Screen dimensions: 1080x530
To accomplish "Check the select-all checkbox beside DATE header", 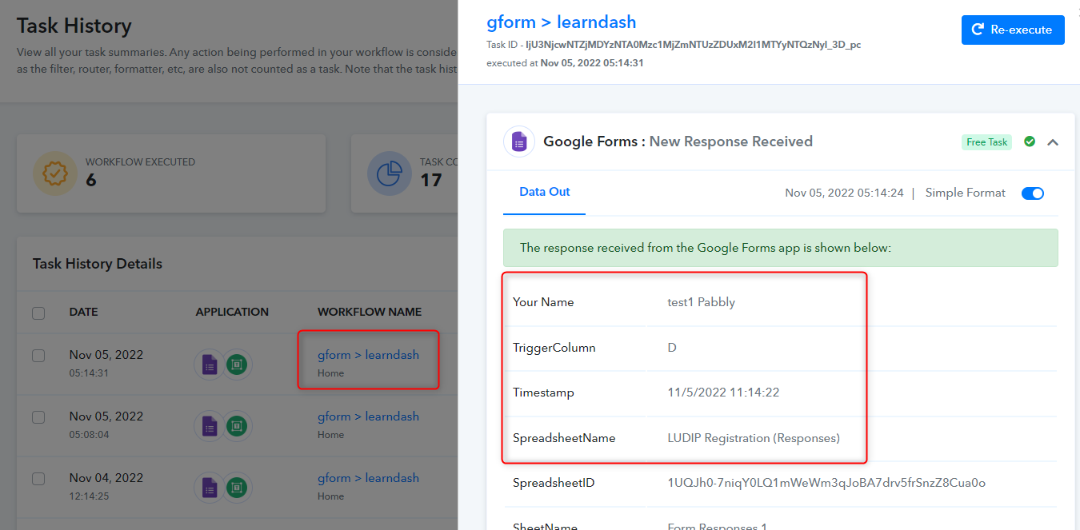I will point(38,313).
